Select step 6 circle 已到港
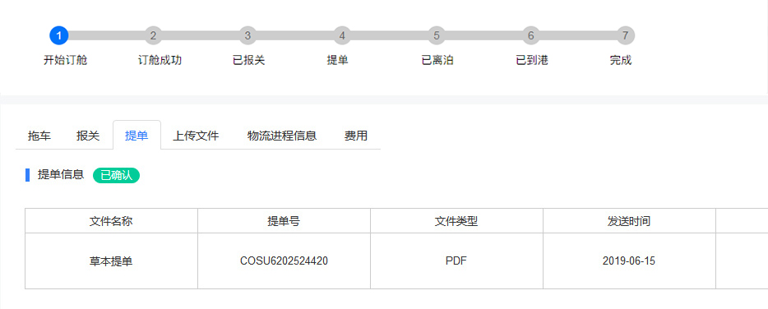Viewport: 768px width, 309px height. pos(531,35)
